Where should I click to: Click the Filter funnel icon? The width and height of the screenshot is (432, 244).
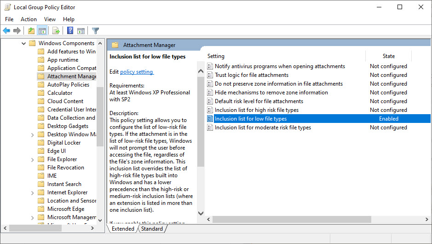[95, 31]
